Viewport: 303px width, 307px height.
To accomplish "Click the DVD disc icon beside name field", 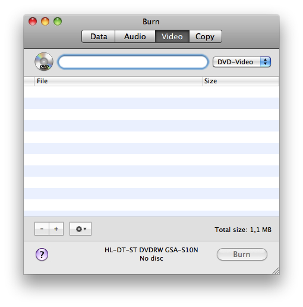I will [x=44, y=62].
